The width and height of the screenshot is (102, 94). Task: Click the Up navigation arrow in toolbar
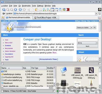tap(4, 10)
